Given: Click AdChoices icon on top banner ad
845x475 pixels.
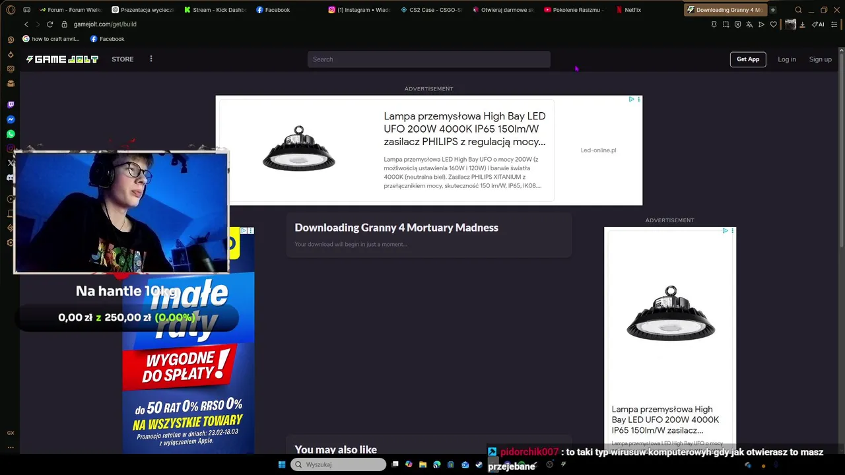Looking at the screenshot, I should pos(631,100).
